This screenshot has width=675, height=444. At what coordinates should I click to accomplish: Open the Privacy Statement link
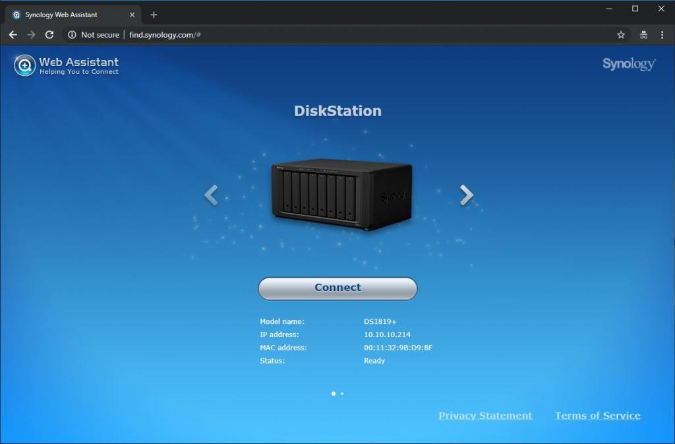click(x=485, y=416)
